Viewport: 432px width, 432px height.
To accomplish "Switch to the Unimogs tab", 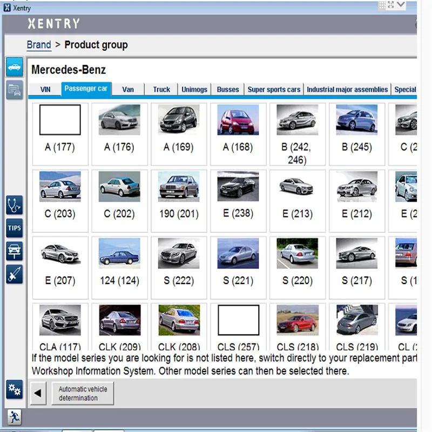I will tap(194, 90).
